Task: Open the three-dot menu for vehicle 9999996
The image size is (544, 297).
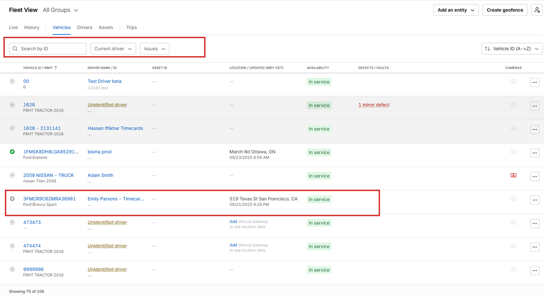Action: (534, 270)
